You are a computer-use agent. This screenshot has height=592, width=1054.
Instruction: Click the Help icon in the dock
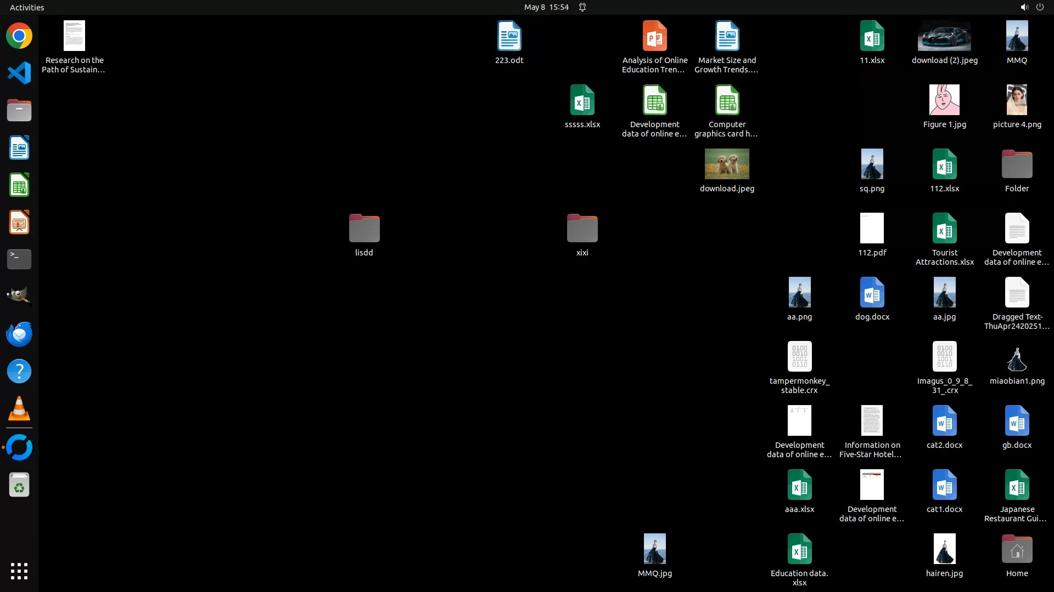19,371
